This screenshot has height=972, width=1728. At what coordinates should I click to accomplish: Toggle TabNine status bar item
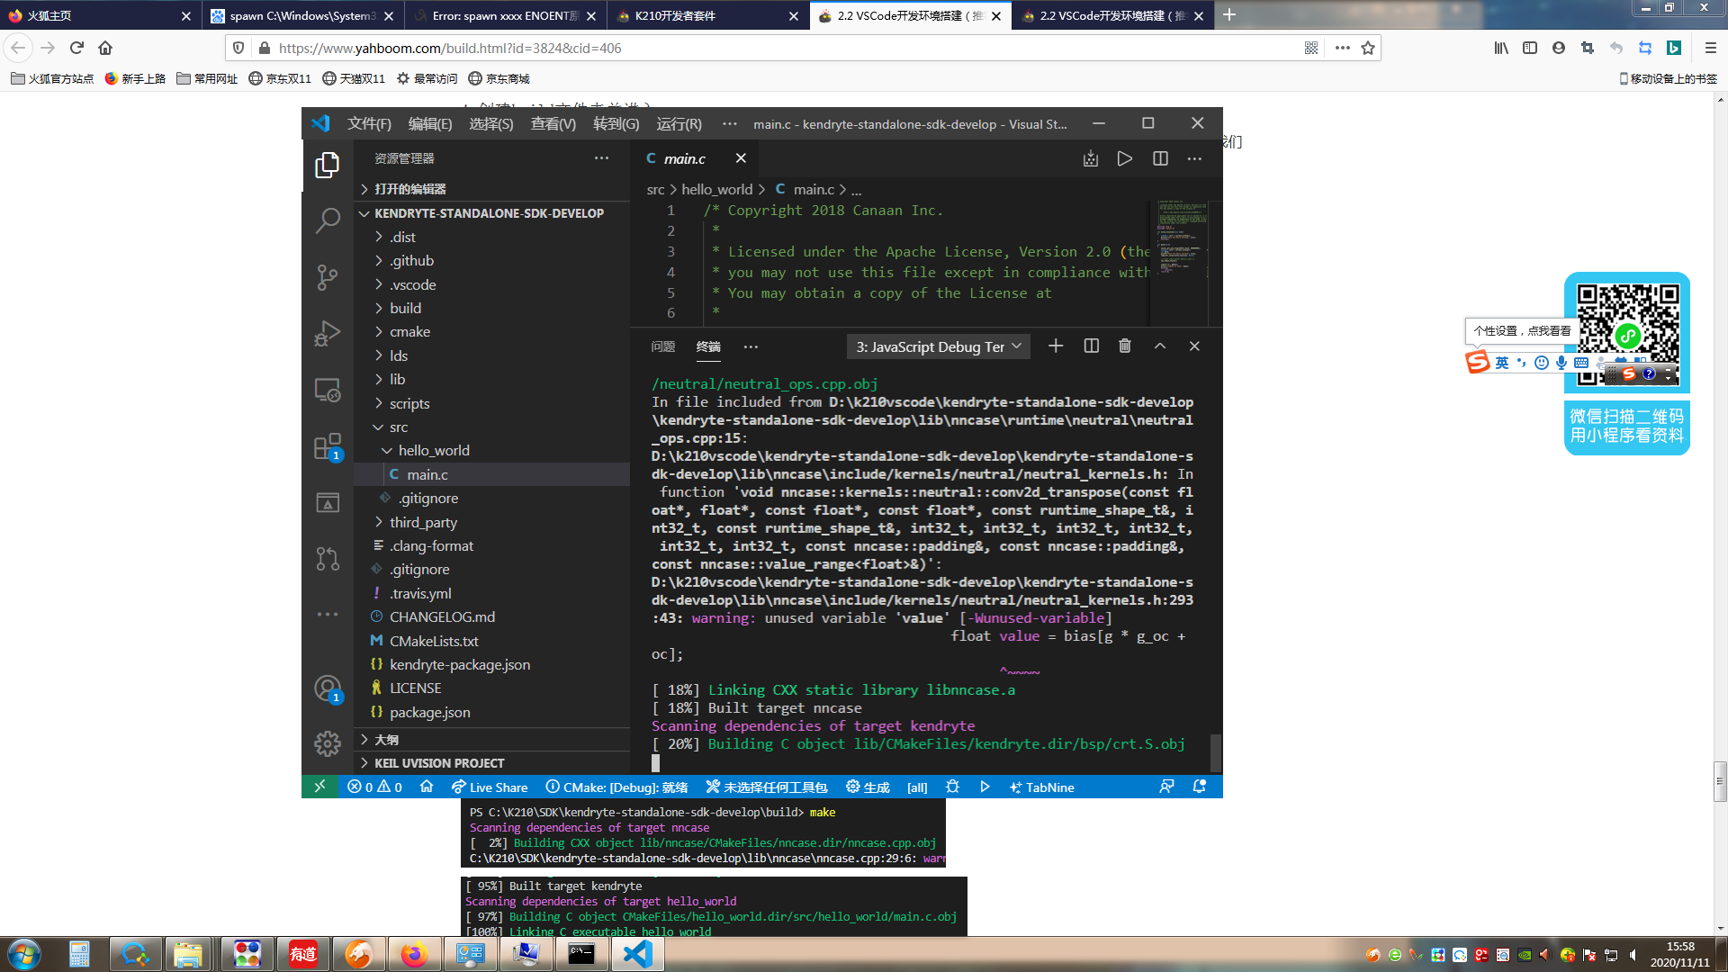(x=1042, y=787)
